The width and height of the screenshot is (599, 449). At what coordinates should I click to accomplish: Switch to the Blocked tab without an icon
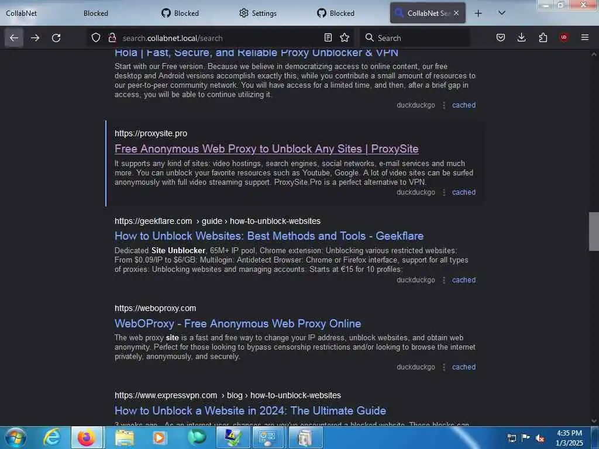pos(96,13)
